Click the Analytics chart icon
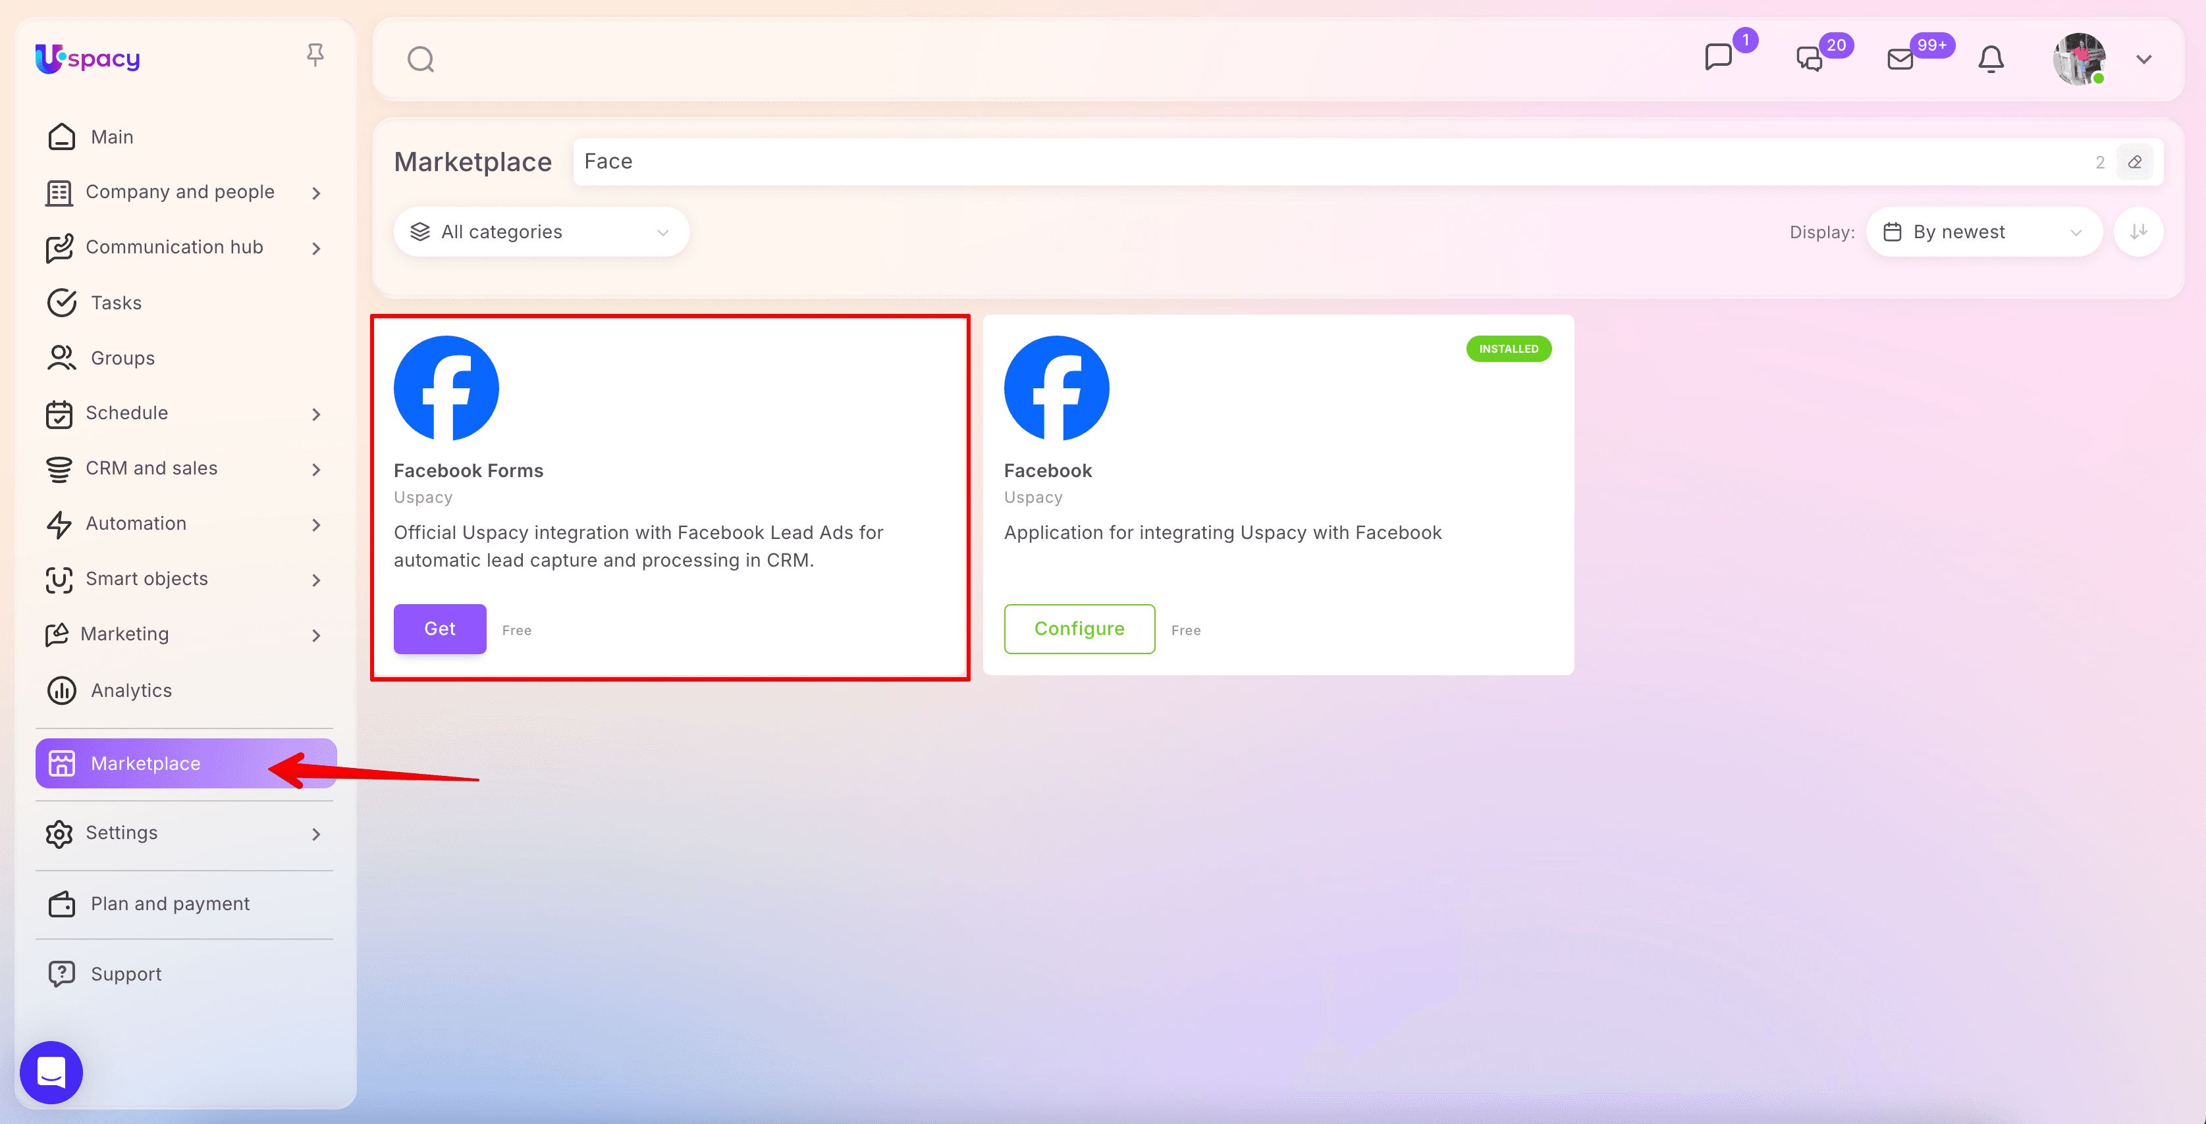This screenshot has height=1124, width=2206. pyautogui.click(x=62, y=690)
